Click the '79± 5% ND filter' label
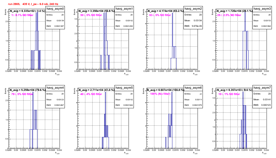 click(22, 94)
